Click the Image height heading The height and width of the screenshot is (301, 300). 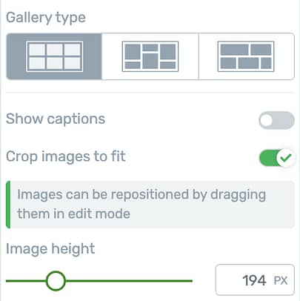pyautogui.click(x=50, y=248)
